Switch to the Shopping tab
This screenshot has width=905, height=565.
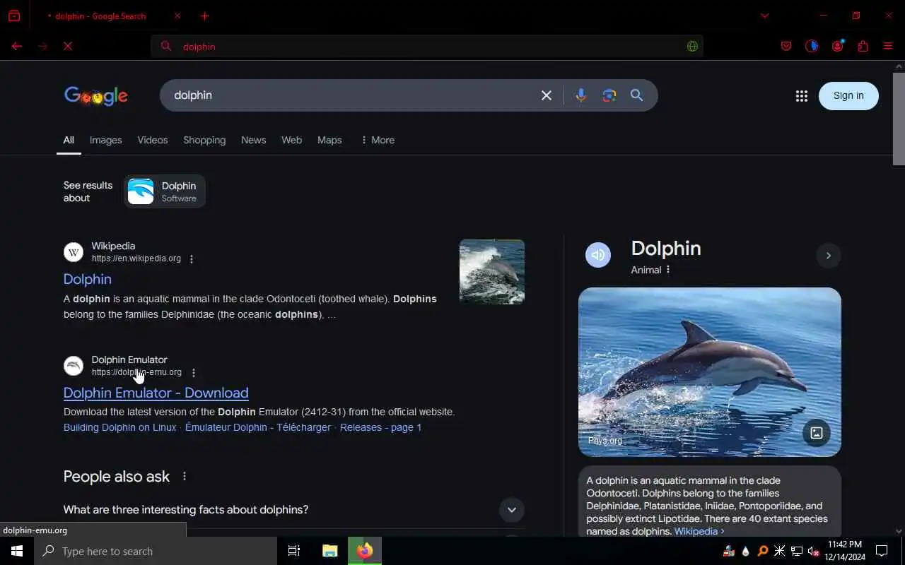click(x=204, y=140)
